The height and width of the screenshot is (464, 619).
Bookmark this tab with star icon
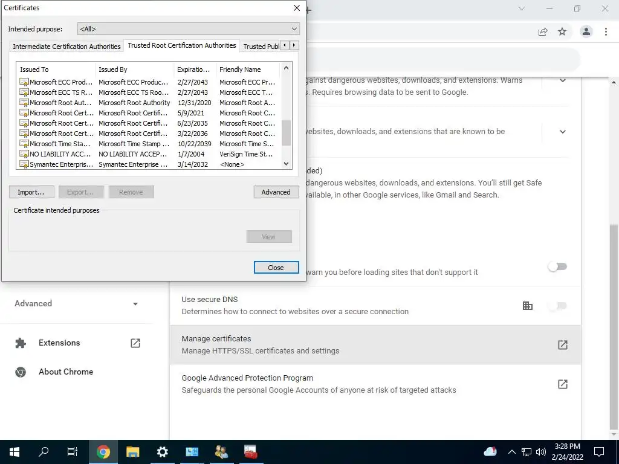(x=562, y=31)
